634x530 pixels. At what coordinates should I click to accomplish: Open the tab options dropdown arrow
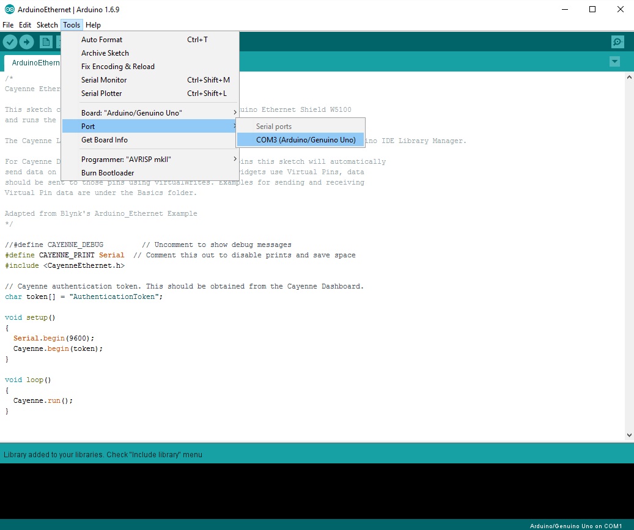[614, 62]
